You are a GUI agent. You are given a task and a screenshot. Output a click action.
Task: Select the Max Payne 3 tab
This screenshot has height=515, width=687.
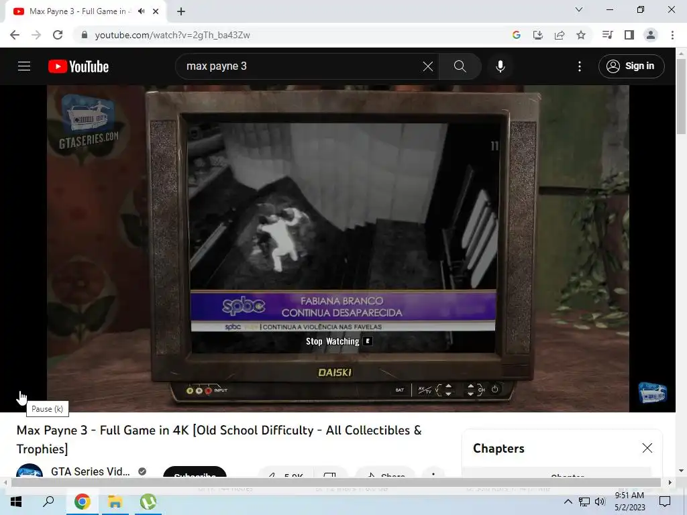(x=85, y=11)
